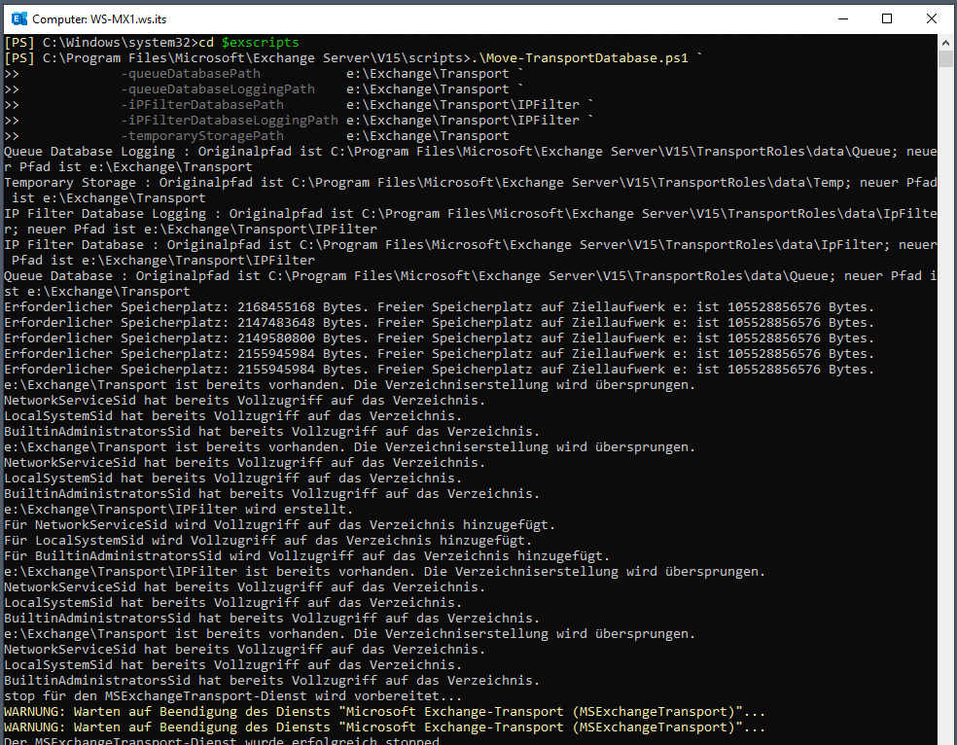Close the Exchange Management Shell window
The image size is (957, 745).
932,18
